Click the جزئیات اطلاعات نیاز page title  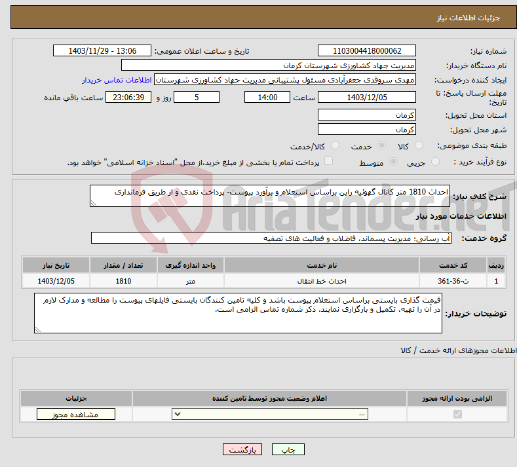click(469, 18)
